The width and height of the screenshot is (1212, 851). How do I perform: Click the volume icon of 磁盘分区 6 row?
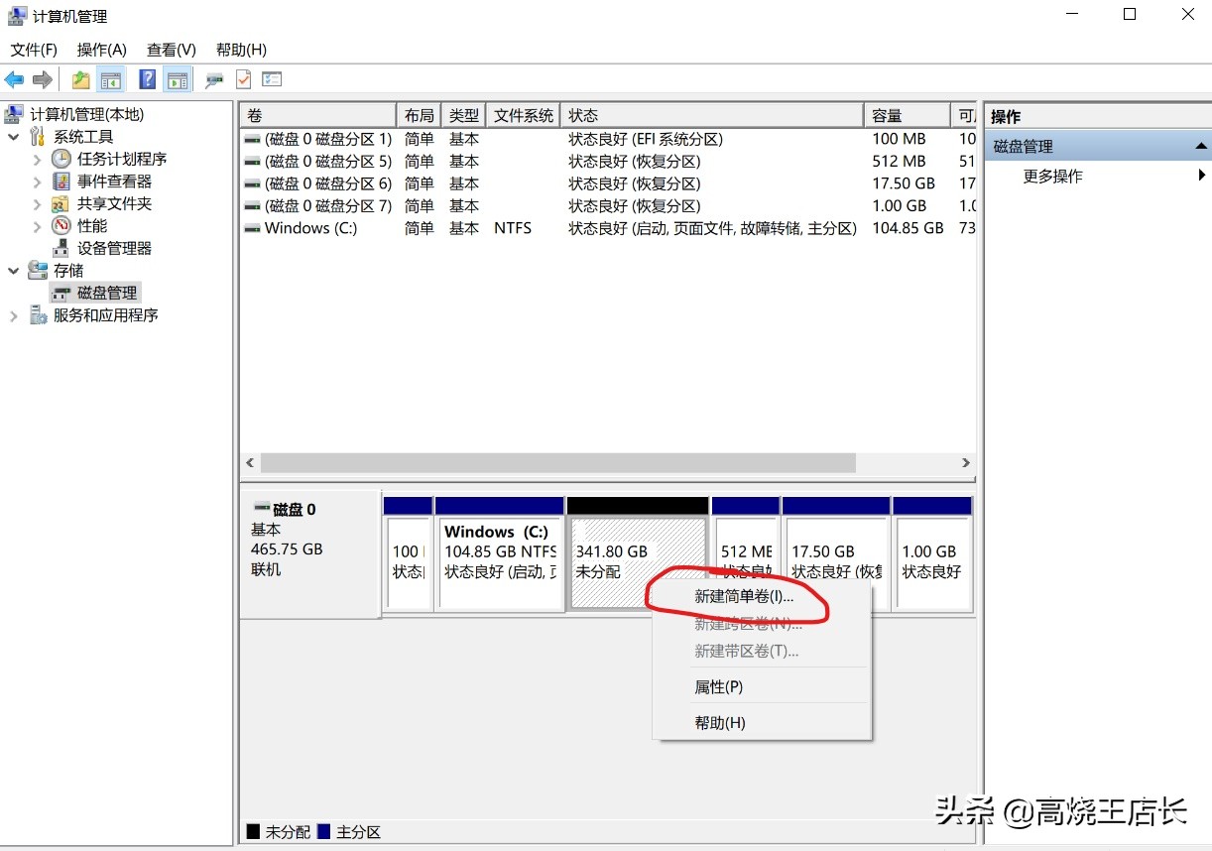252,183
